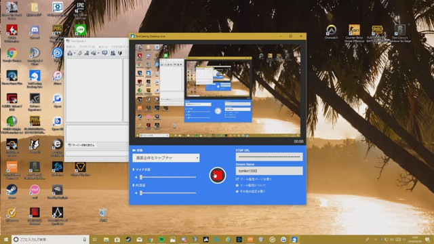Toggle TeamSpeak mute speaker toolbar icon
This screenshot has height=244, width=434.
94,53
